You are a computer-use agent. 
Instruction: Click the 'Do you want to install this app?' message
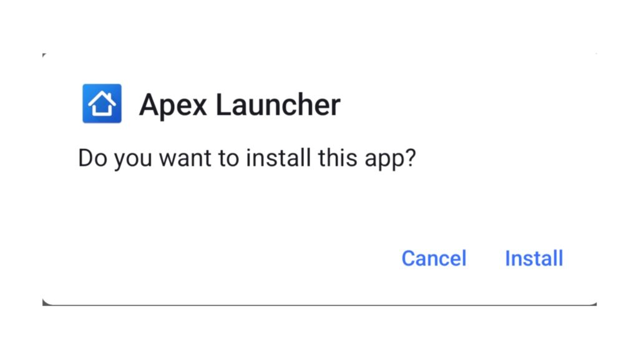coord(246,158)
